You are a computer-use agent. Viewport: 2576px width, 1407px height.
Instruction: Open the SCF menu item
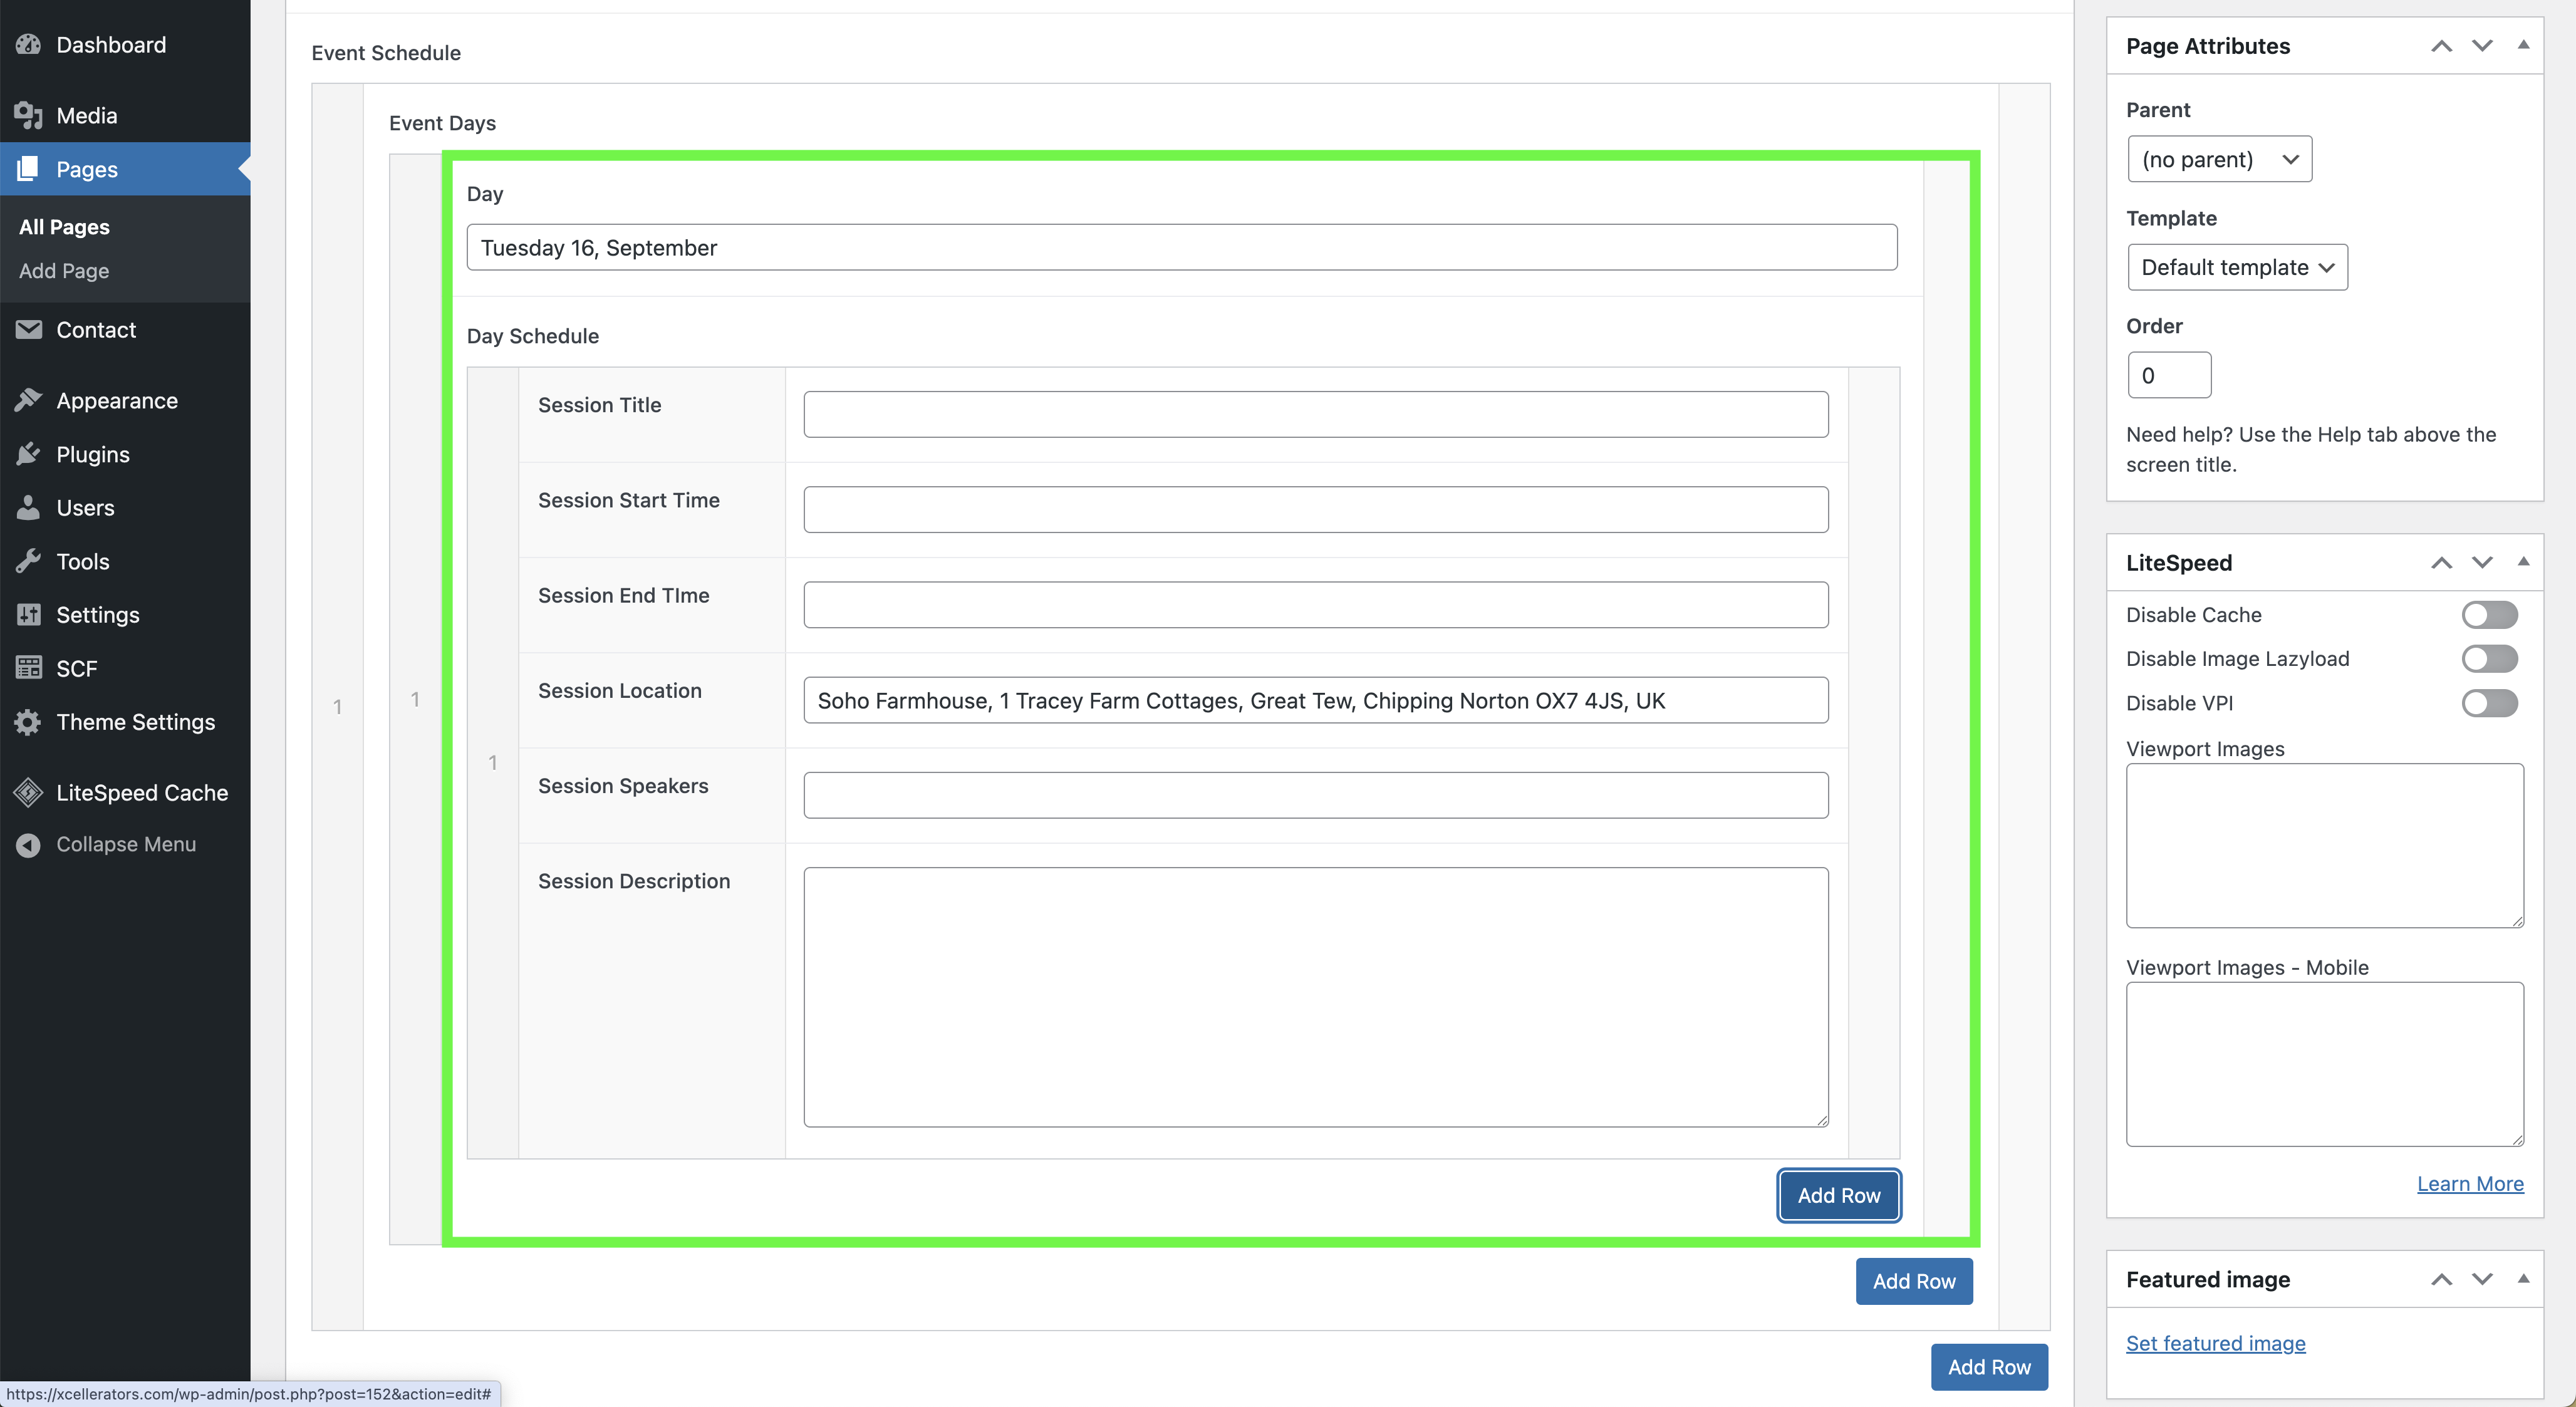pyautogui.click(x=76, y=669)
